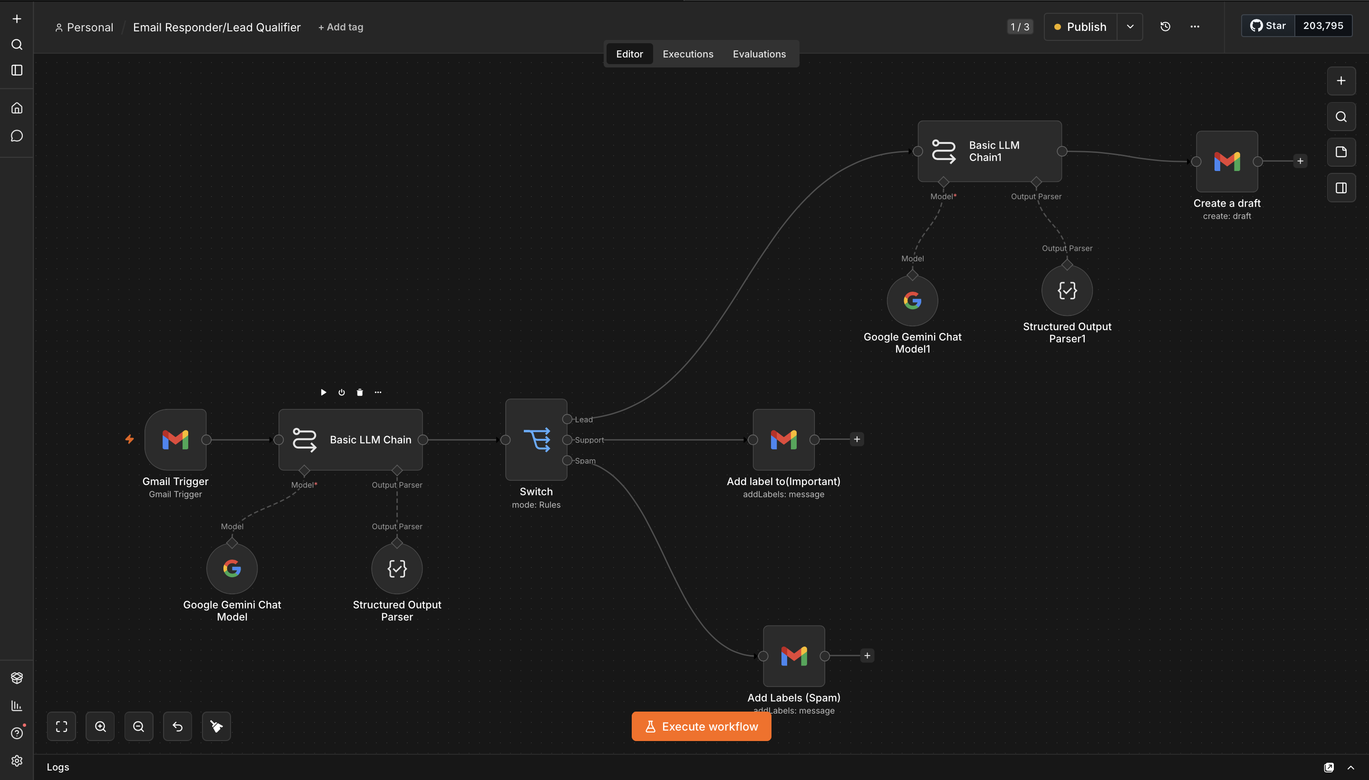Viewport: 1369px width, 780px height.
Task: Open the sticky note icon on the right panel
Action: pos(1341,152)
